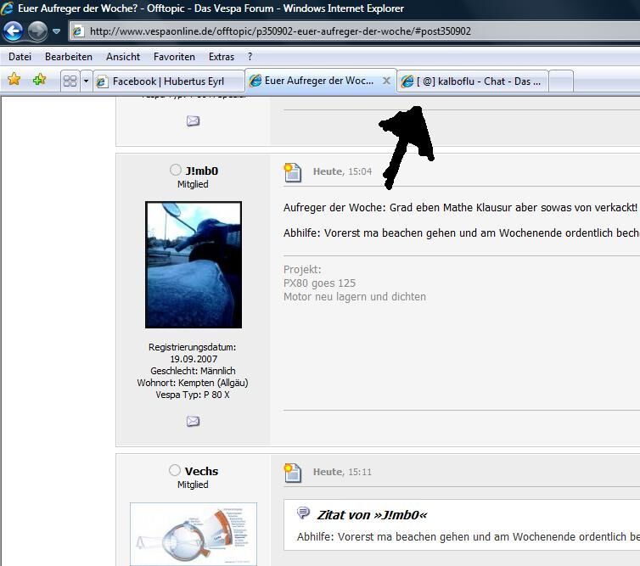Viewport: 640px width, 566px height.
Task: Click the mail icon below J!mb0's profile
Action: [x=193, y=421]
